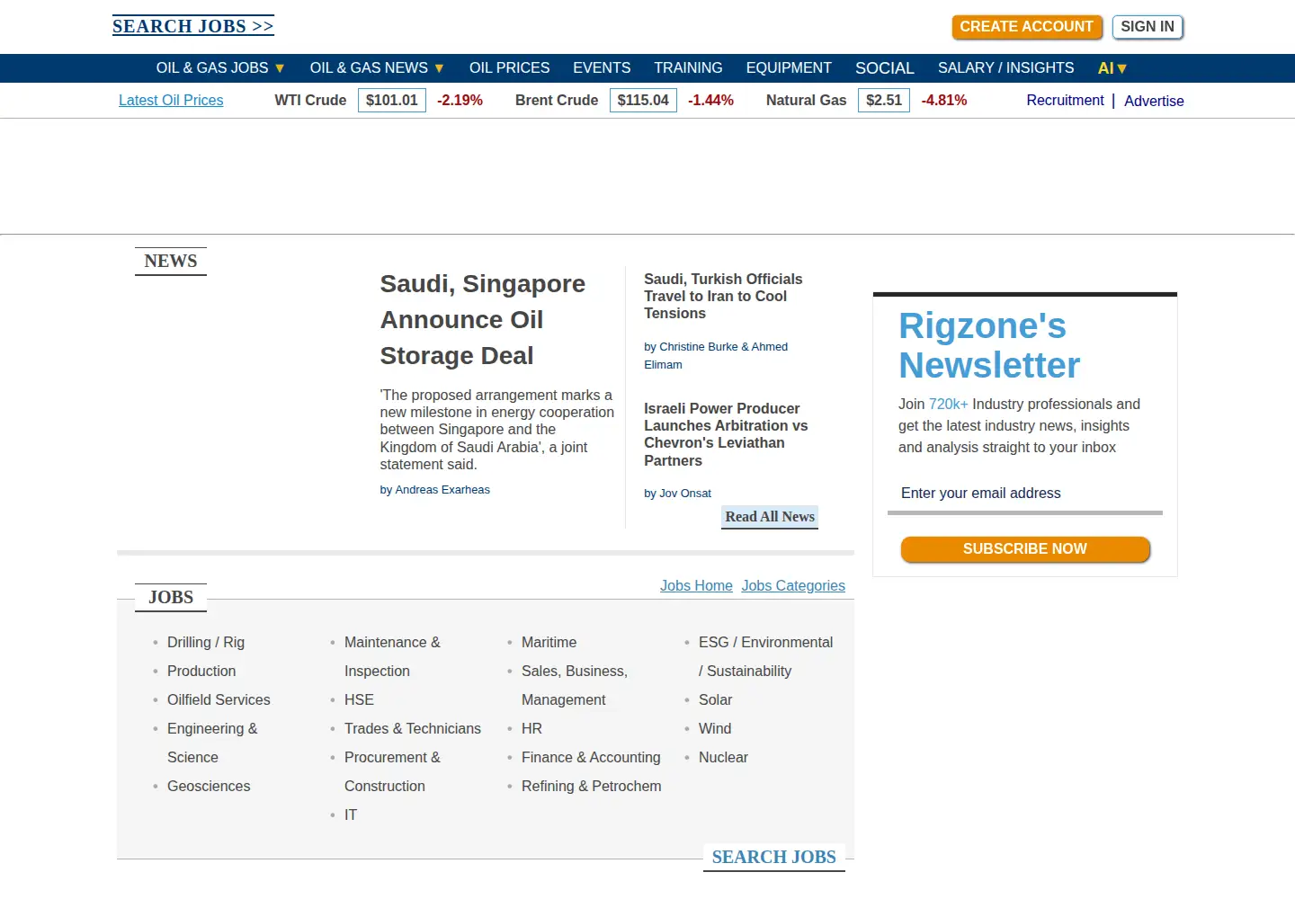Open the Jobs Home link
Screen dimensions: 1295x899
(x=696, y=586)
